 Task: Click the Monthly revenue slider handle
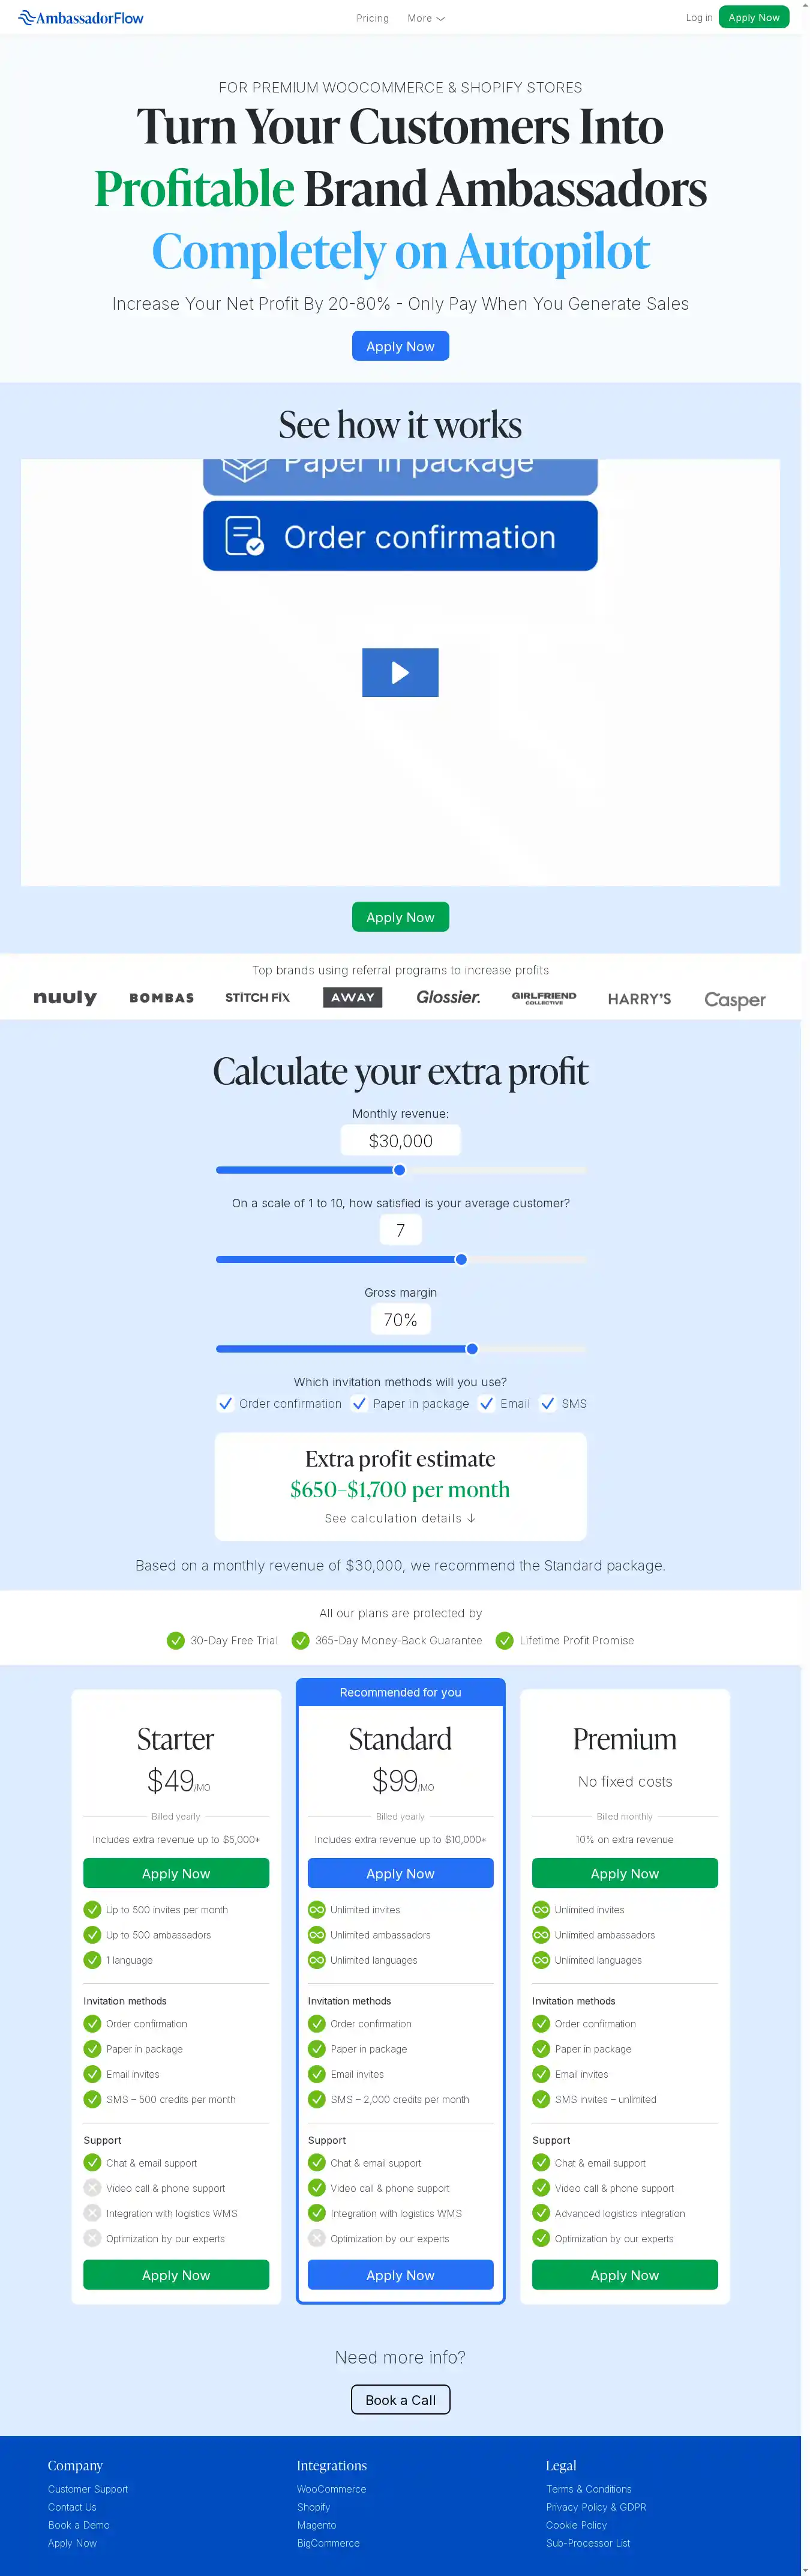(x=400, y=1170)
